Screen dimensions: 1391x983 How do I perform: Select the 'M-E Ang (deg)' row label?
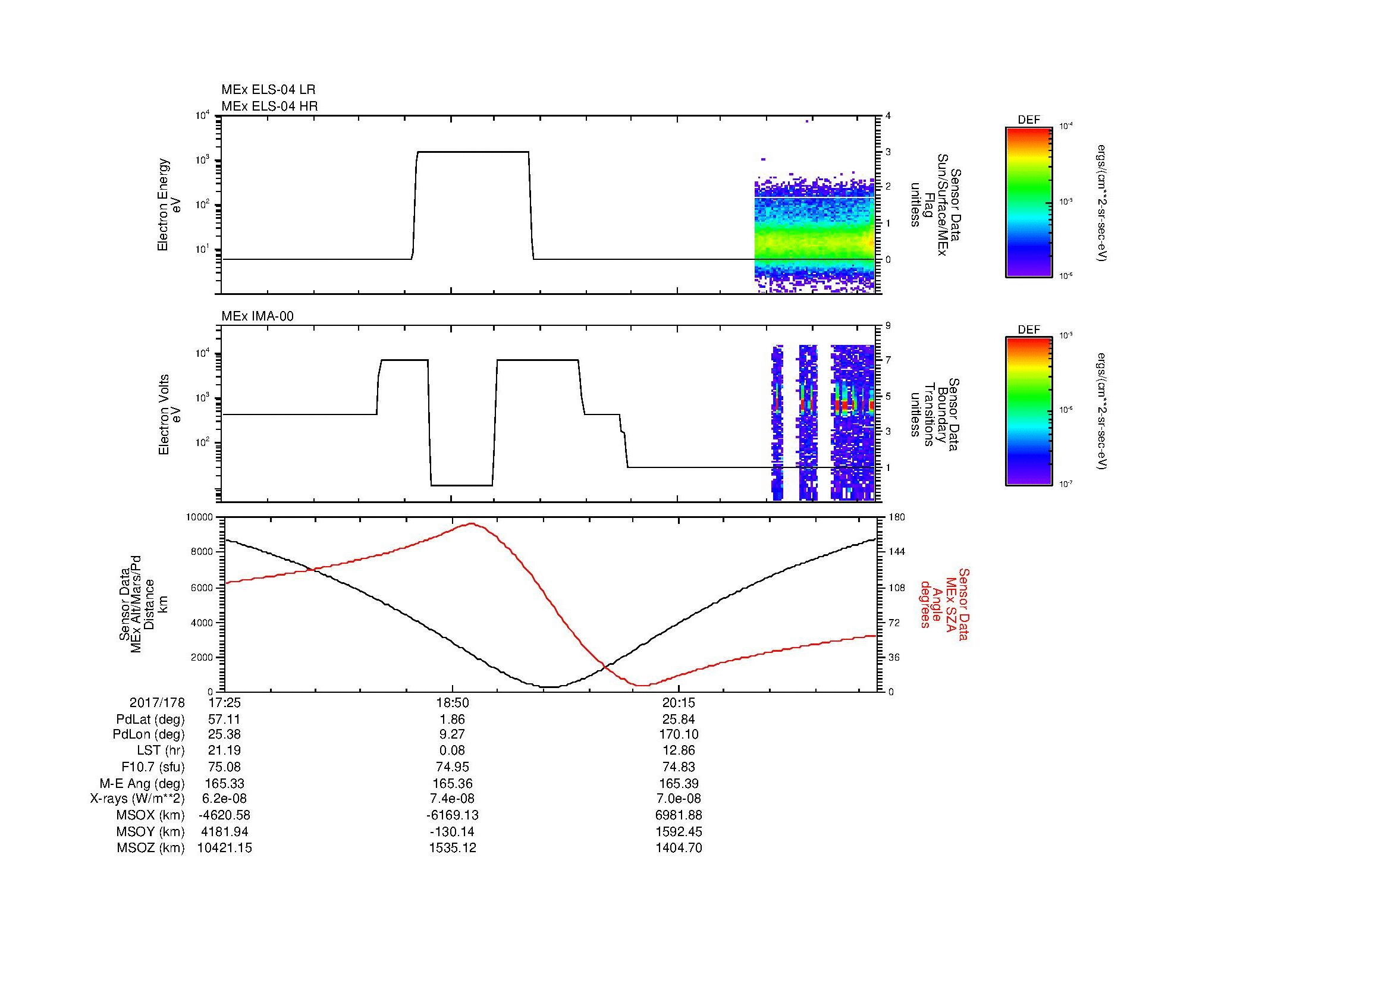[x=142, y=783]
